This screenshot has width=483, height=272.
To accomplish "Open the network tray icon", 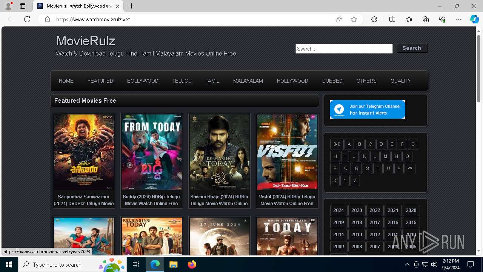I will coord(425,264).
